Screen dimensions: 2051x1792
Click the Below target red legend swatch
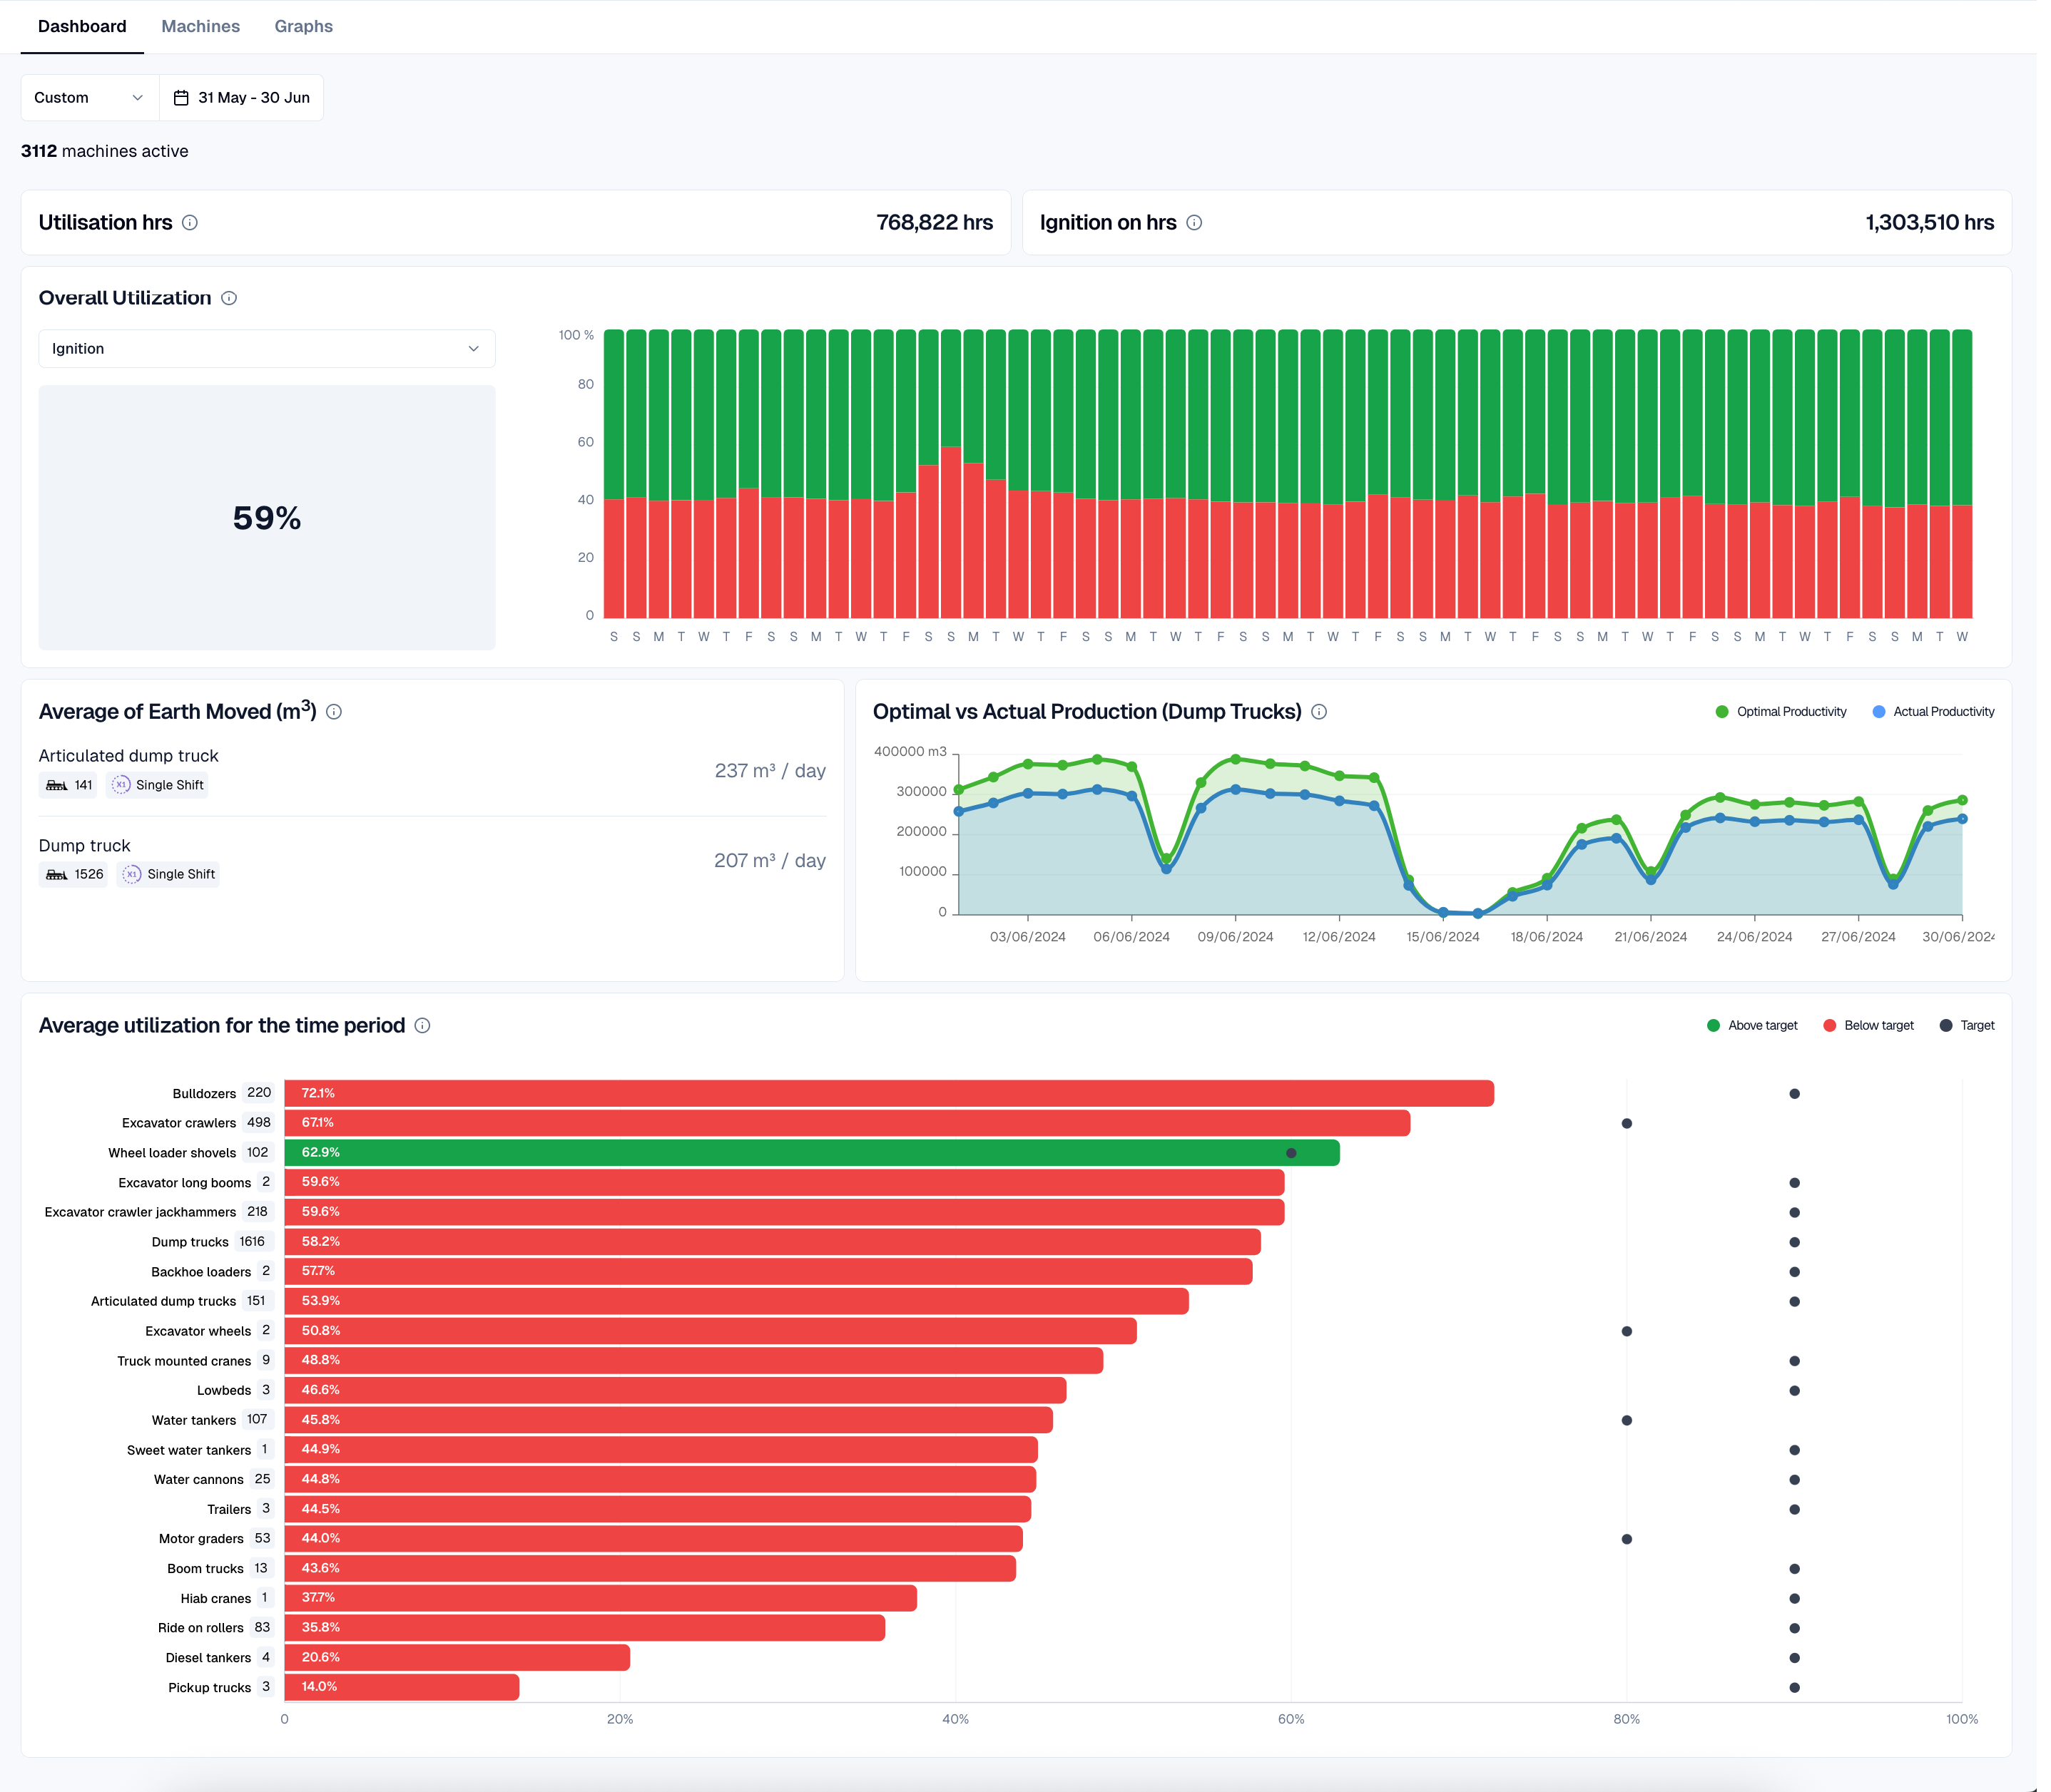1829,1026
